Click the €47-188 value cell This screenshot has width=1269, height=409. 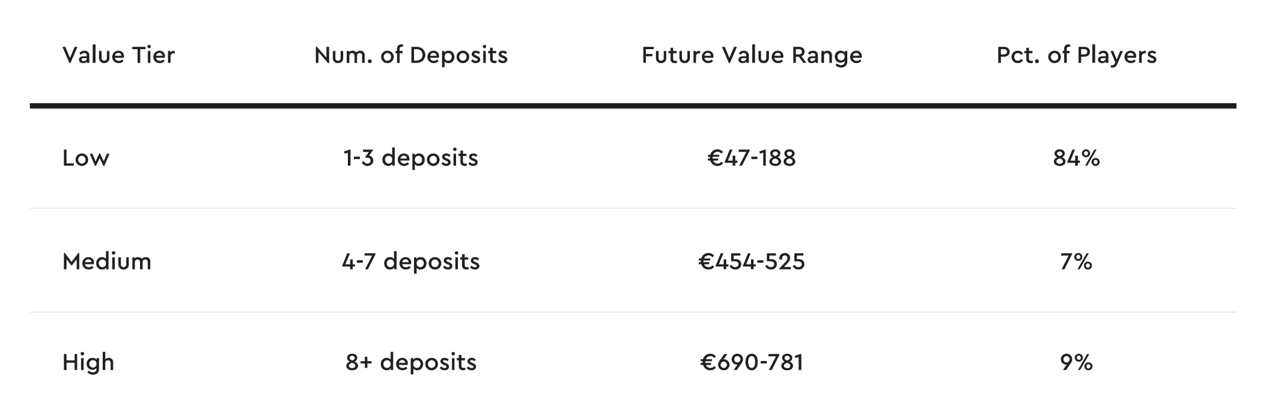tap(752, 158)
